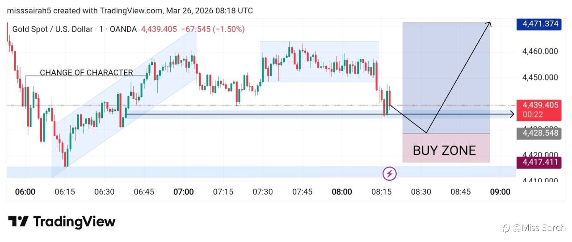The width and height of the screenshot is (572, 242).
Task: Click the 06:00 time axis label
Action: coord(25,192)
